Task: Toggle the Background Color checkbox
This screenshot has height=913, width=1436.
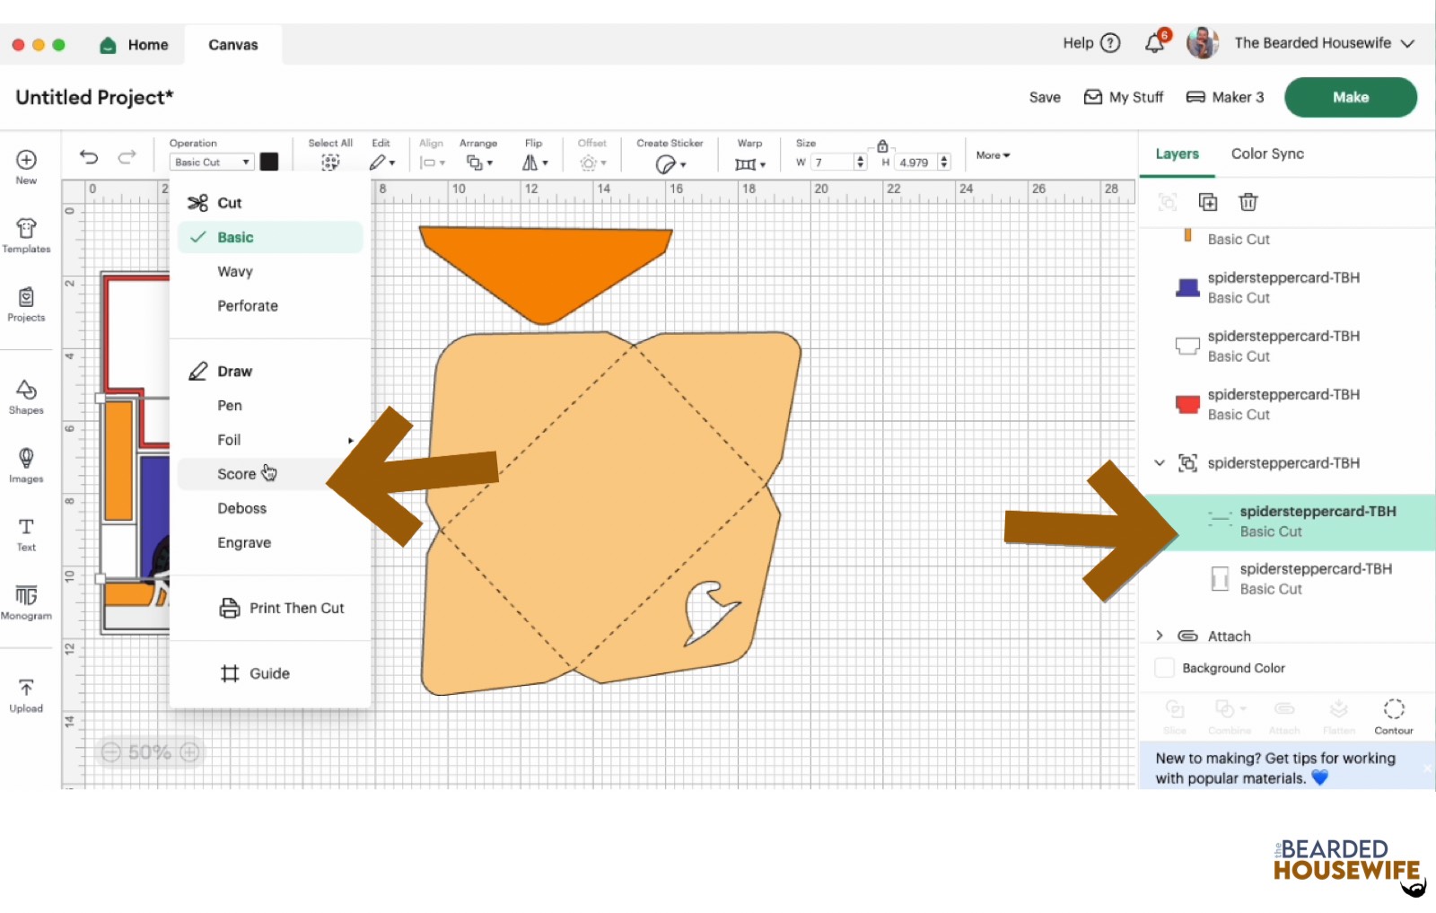Action: (x=1164, y=668)
